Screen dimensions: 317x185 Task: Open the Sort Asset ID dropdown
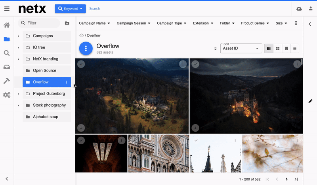point(241,48)
